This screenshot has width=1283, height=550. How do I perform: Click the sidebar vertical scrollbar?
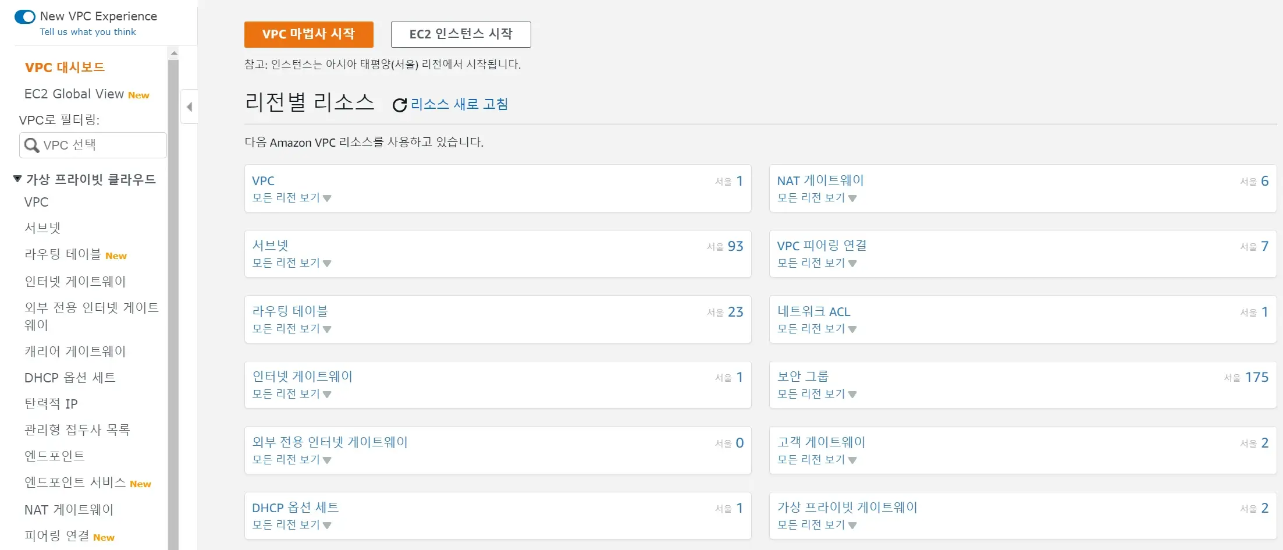pyautogui.click(x=173, y=291)
